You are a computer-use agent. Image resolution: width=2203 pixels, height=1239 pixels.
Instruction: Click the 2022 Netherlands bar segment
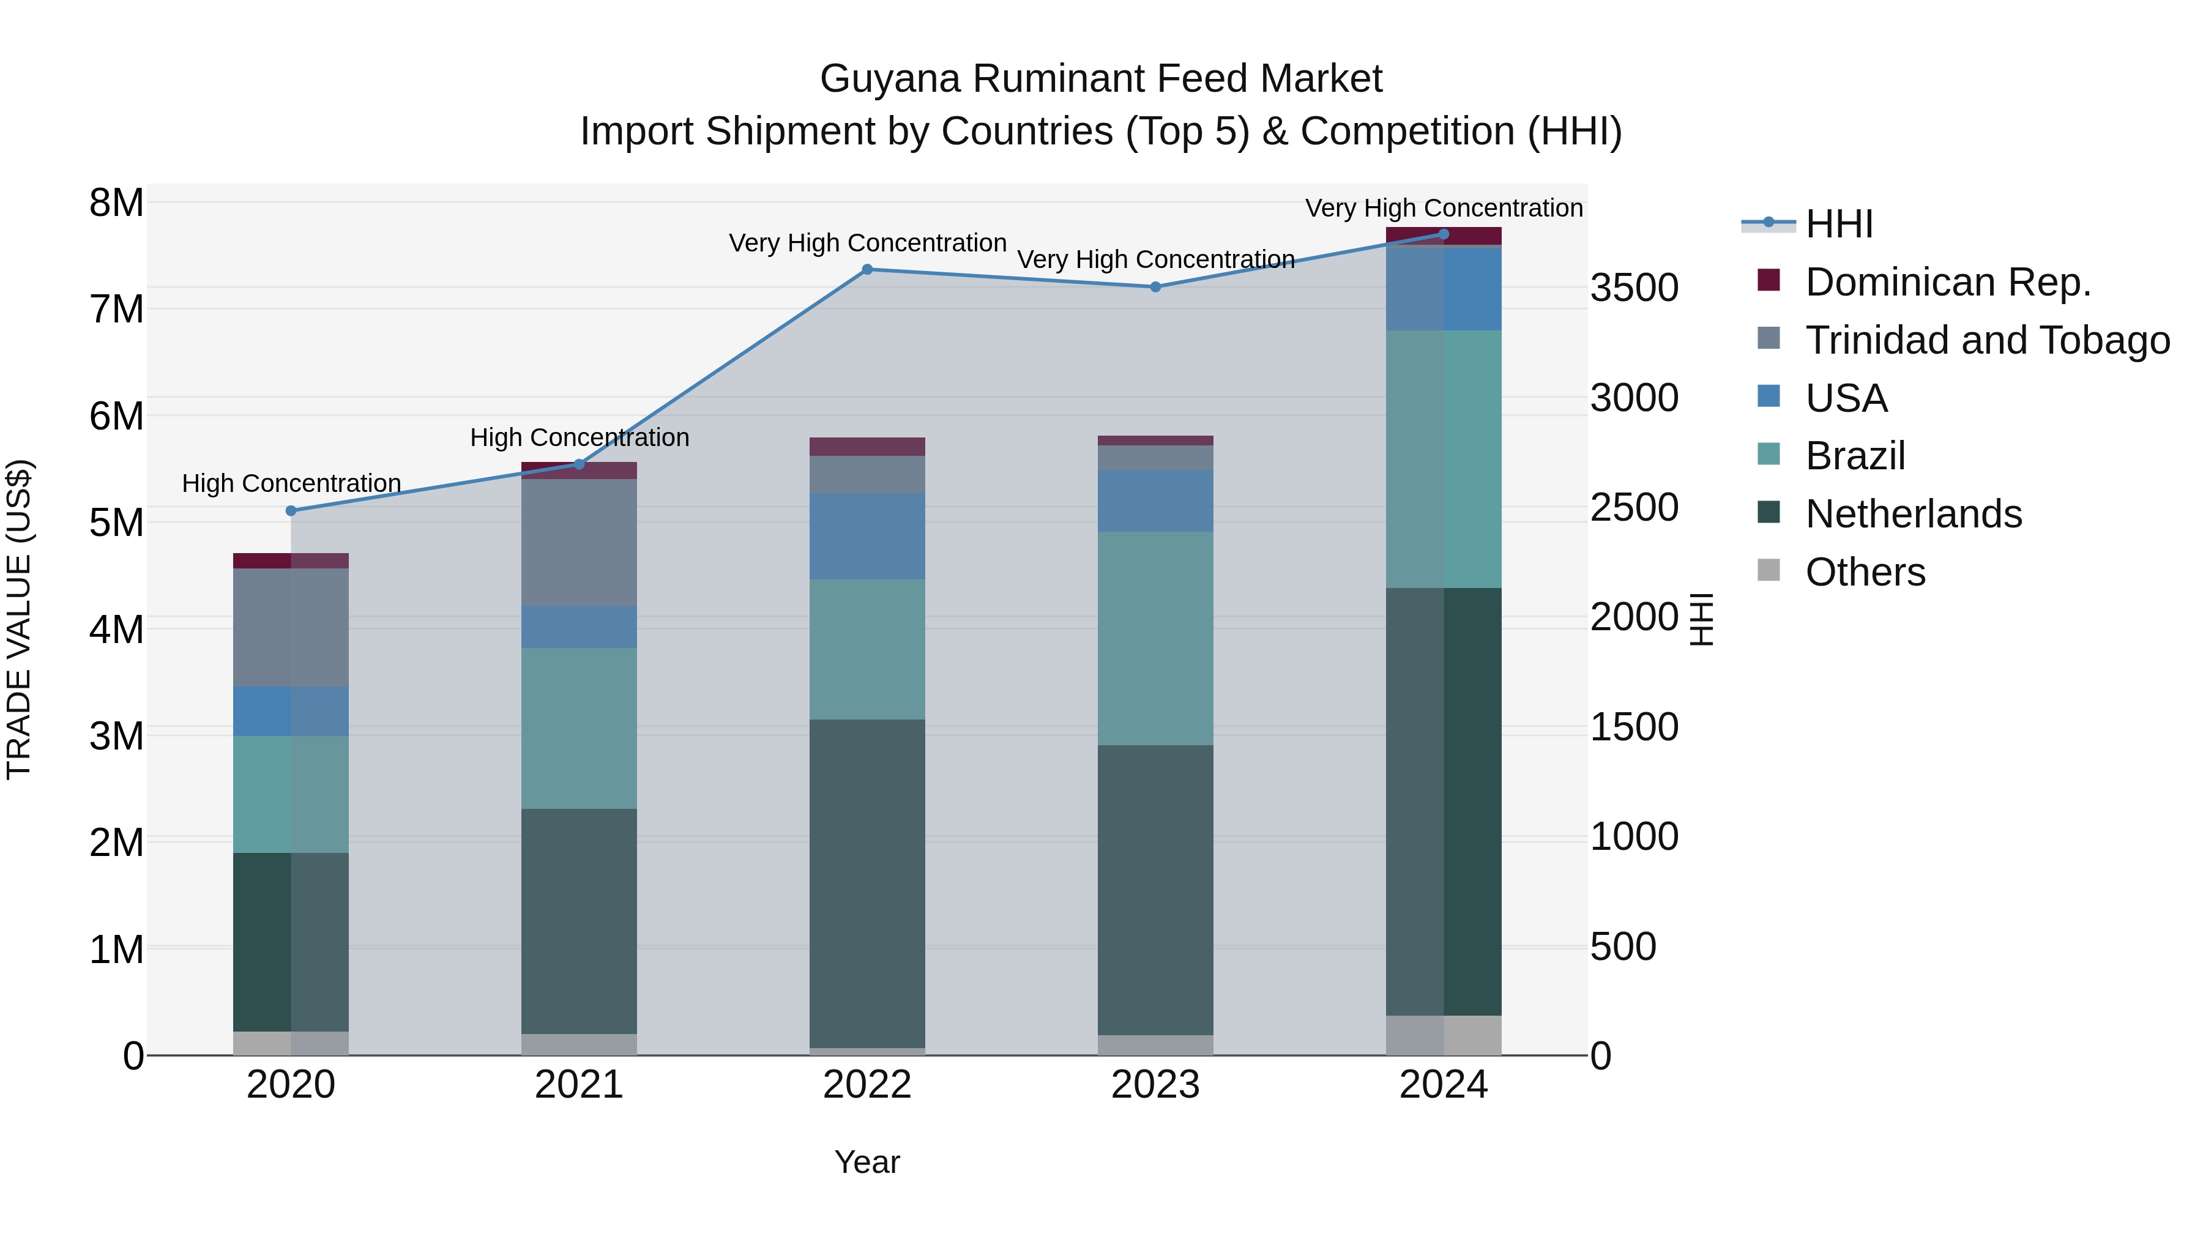pyautogui.click(x=867, y=884)
